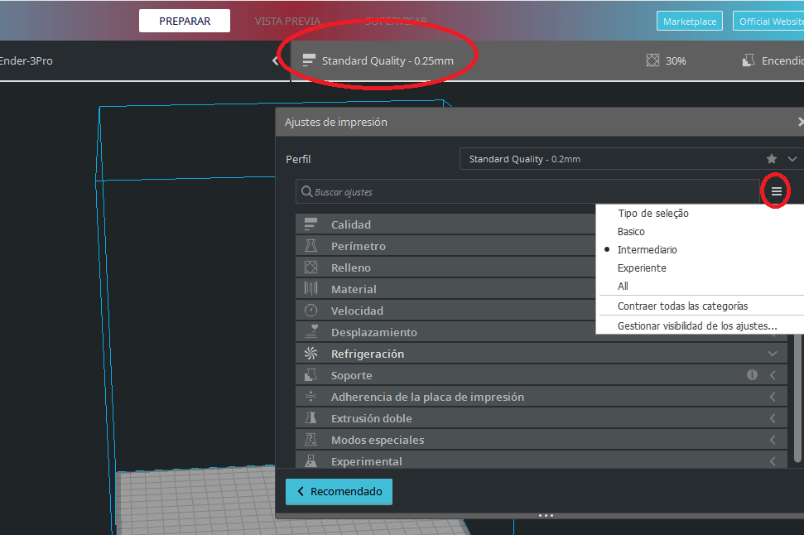The width and height of the screenshot is (804, 535).
Task: Click the Relleno infill icon
Action: click(311, 267)
